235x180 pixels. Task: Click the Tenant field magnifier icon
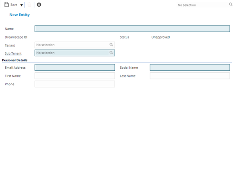click(x=111, y=45)
